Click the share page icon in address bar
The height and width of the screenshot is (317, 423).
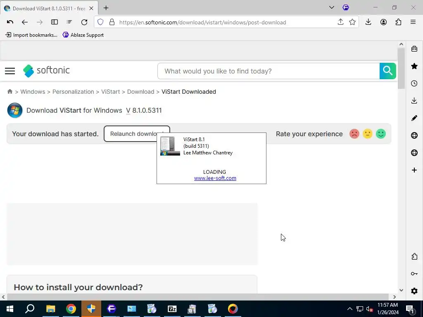point(340,22)
